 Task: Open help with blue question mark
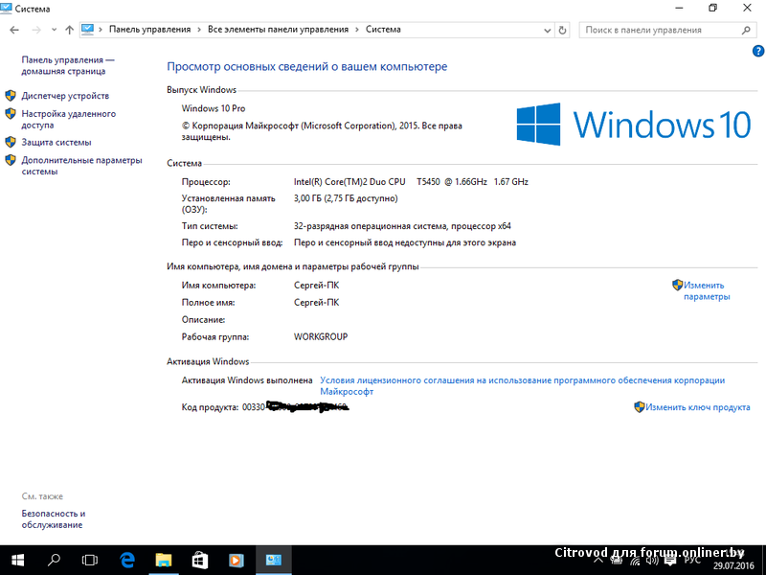[x=758, y=51]
